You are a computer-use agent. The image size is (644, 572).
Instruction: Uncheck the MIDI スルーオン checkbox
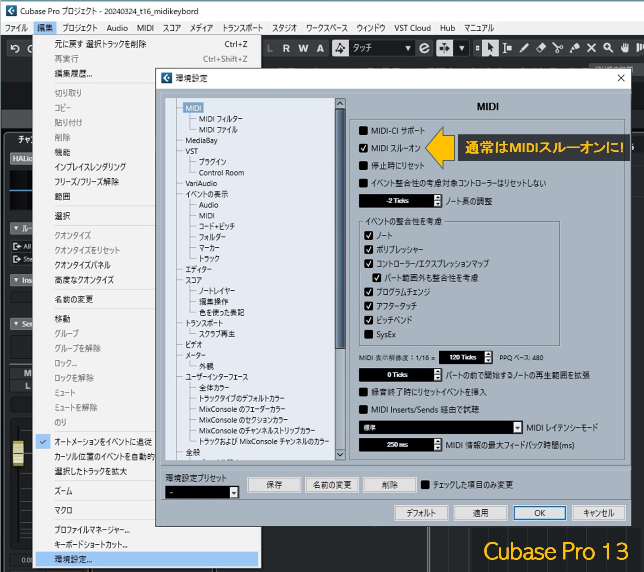[x=363, y=148]
